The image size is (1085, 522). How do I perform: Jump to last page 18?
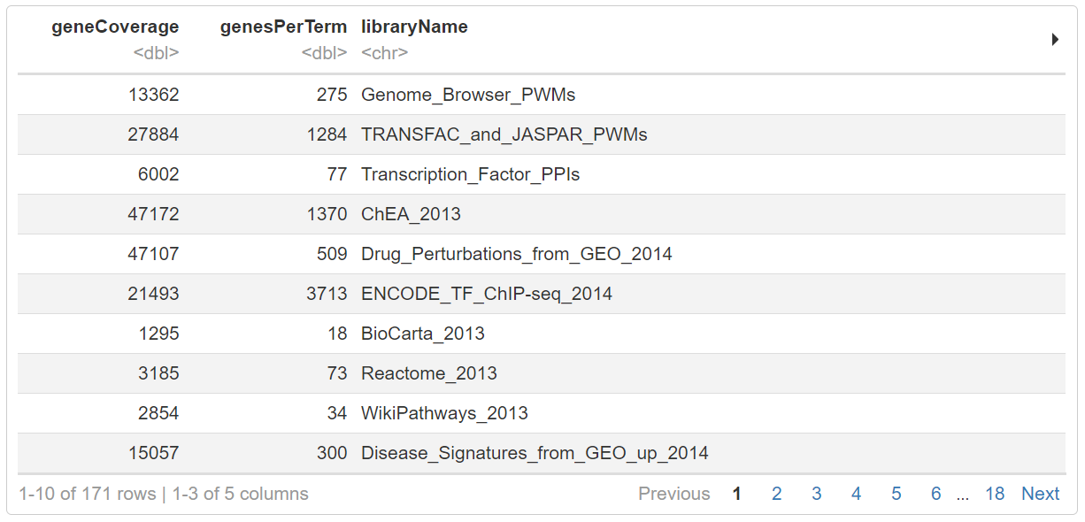995,494
